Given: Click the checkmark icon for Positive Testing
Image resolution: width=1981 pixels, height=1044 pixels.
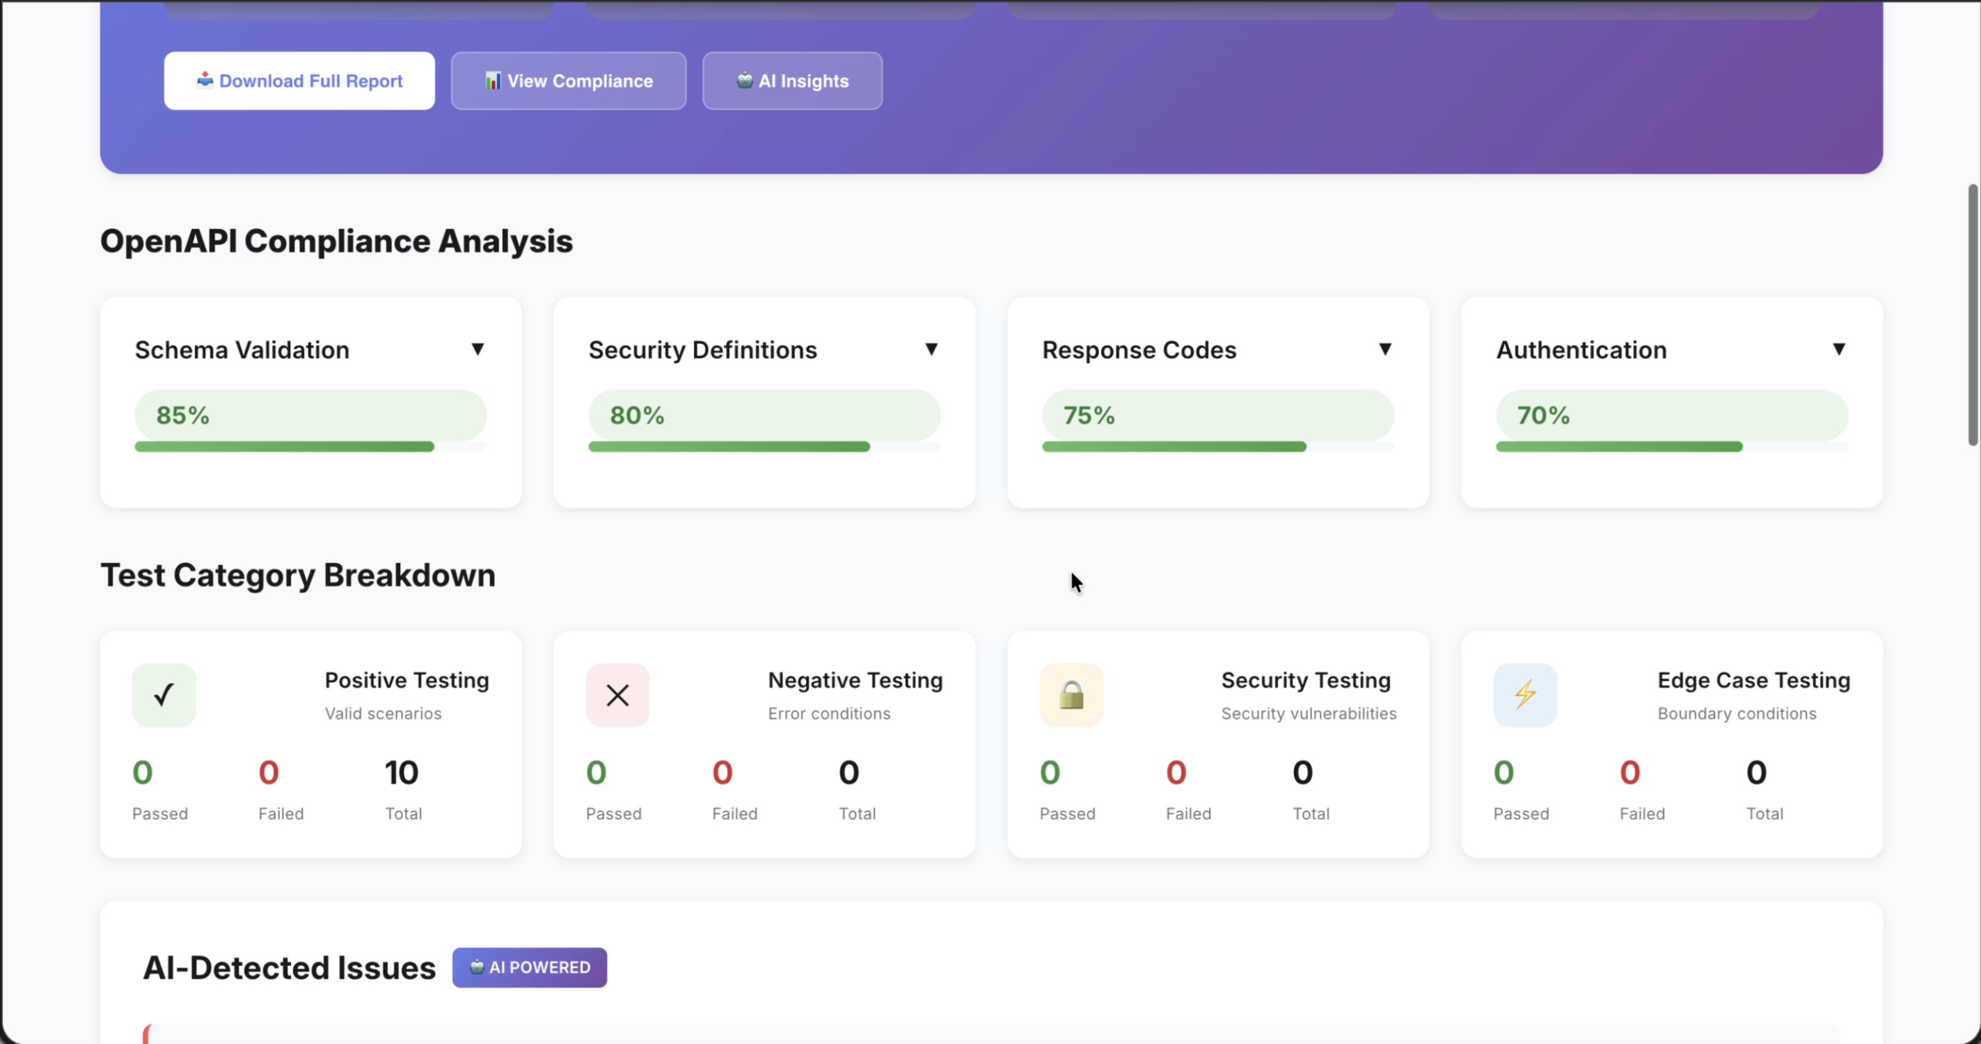Looking at the screenshot, I should click(163, 694).
